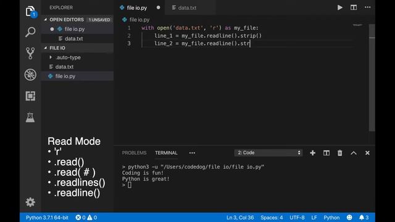
Task: Split the terminal panel
Action: point(326,153)
